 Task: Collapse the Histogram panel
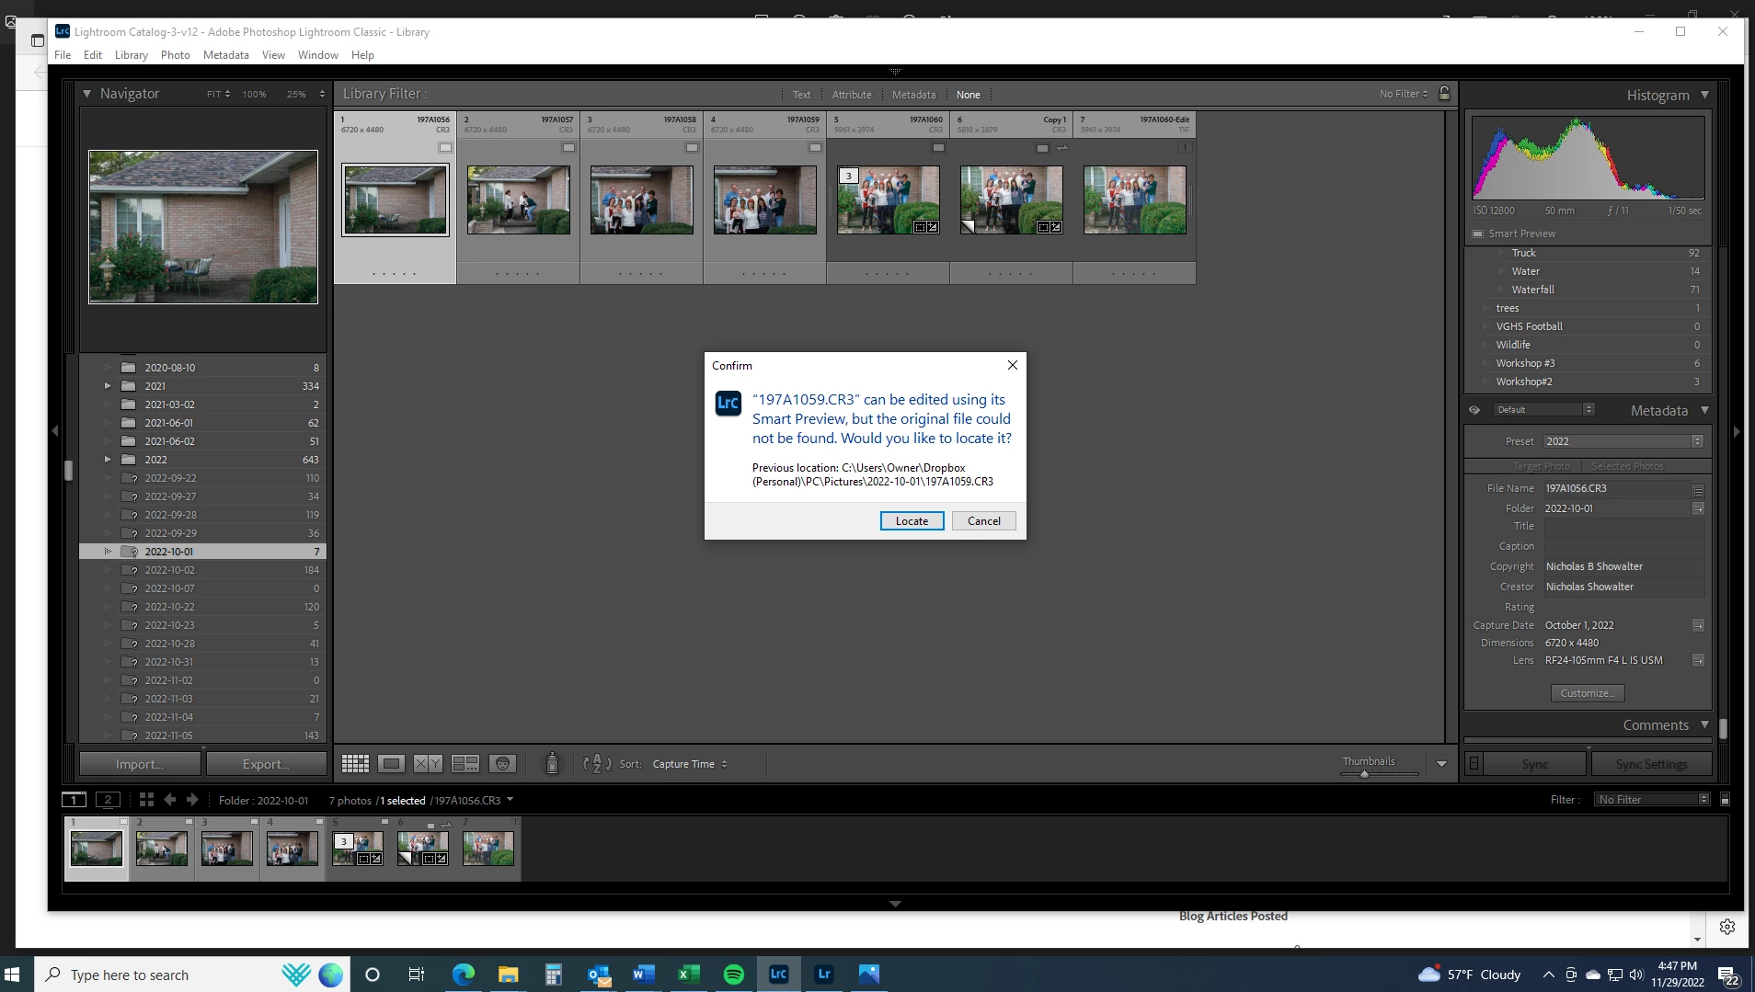(1704, 95)
